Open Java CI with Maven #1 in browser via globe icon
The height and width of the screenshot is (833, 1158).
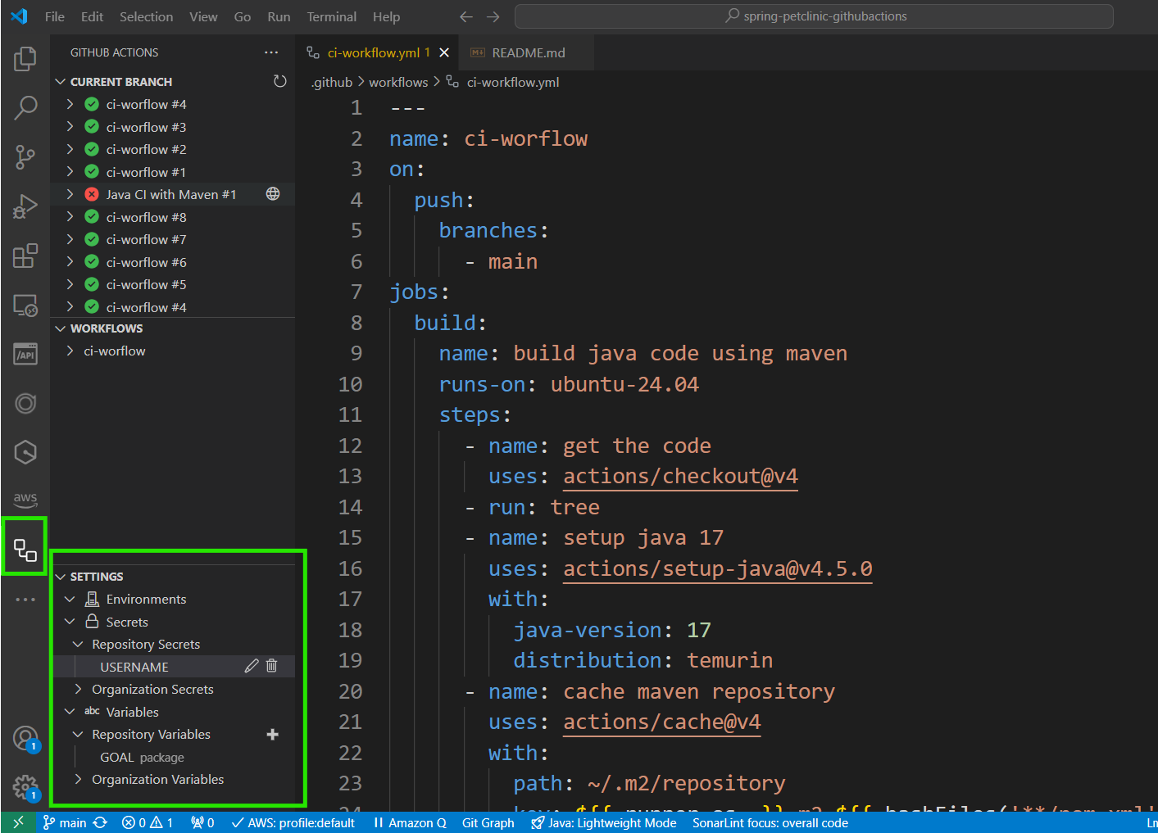coord(271,194)
